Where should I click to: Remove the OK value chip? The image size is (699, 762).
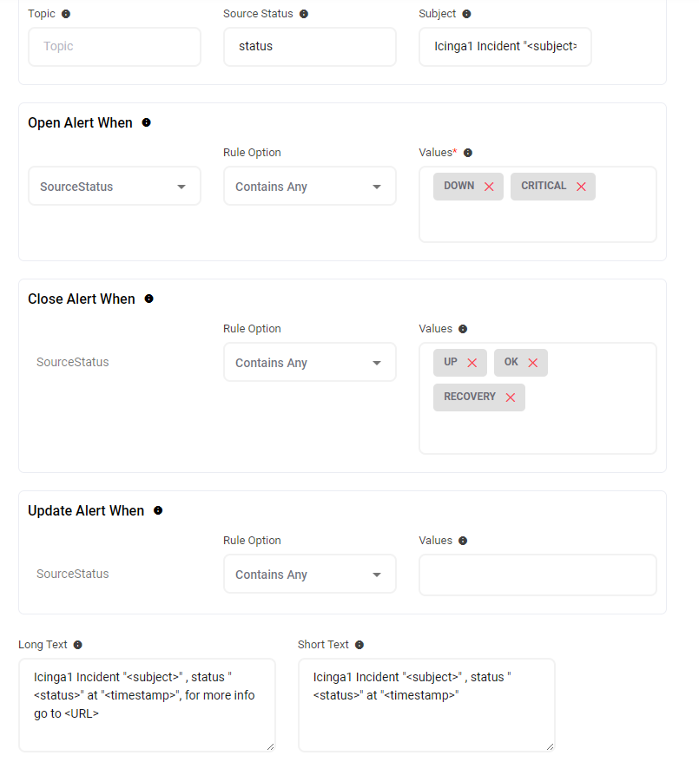pos(533,363)
